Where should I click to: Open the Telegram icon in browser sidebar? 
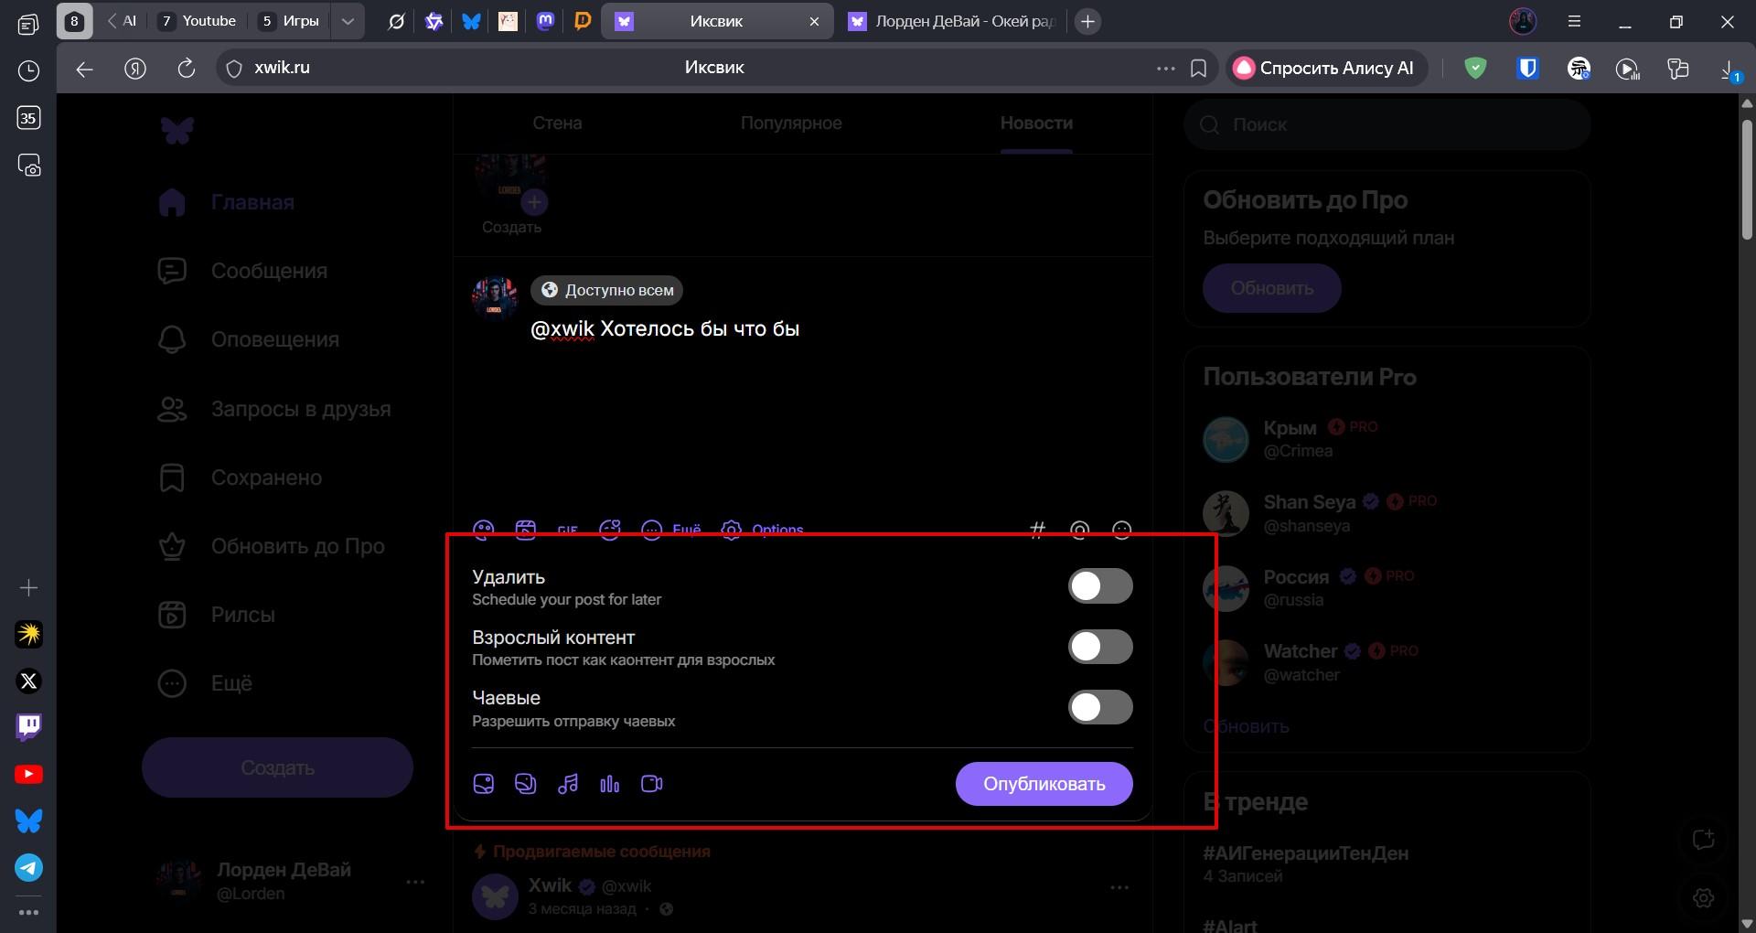28,867
